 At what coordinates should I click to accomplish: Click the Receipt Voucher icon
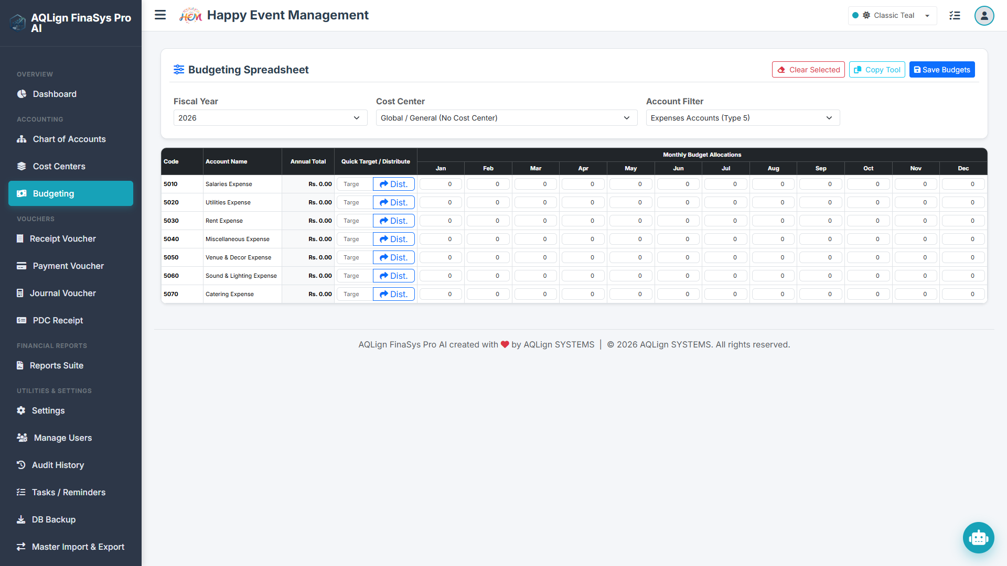click(x=20, y=238)
